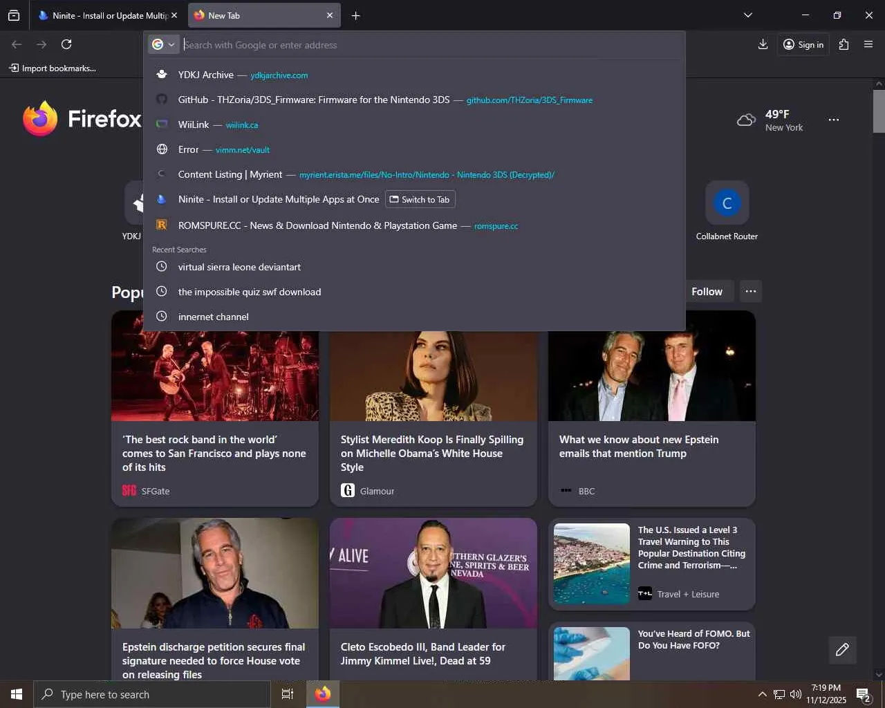This screenshot has height=708, width=885.
Task: Open Cleto Escobedo III story thumbnail
Action: pos(434,573)
